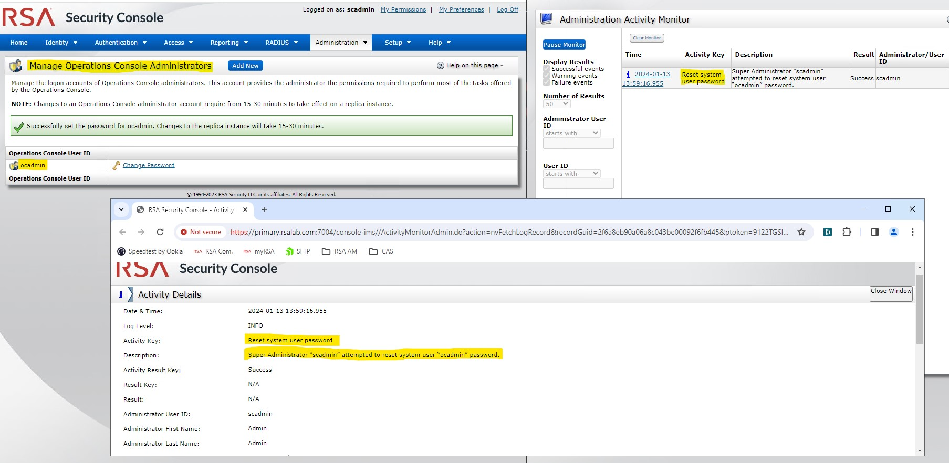949x463 pixels.
Task: Open the Number of Results dropdown
Action: 557,104
